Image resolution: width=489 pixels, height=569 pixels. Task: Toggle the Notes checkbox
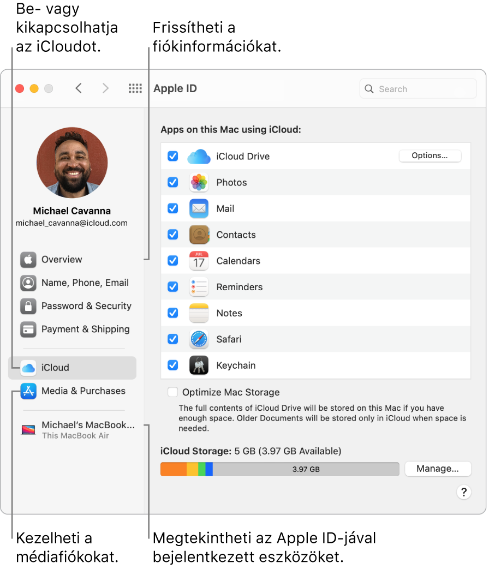coord(173,313)
